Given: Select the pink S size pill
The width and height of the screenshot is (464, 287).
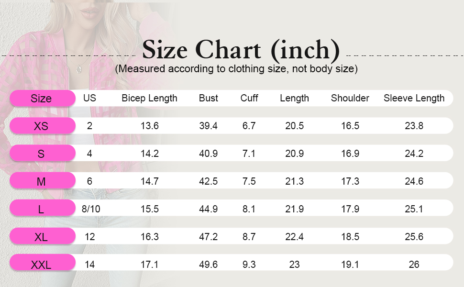Looking at the screenshot, I should click(42, 153).
